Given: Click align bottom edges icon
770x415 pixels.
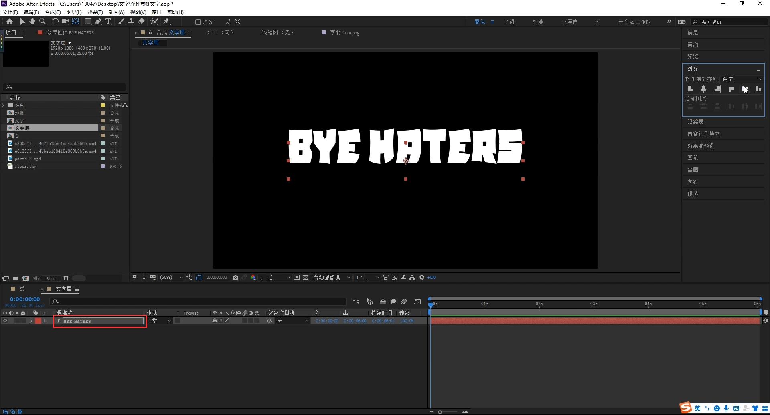Looking at the screenshot, I should 758,89.
